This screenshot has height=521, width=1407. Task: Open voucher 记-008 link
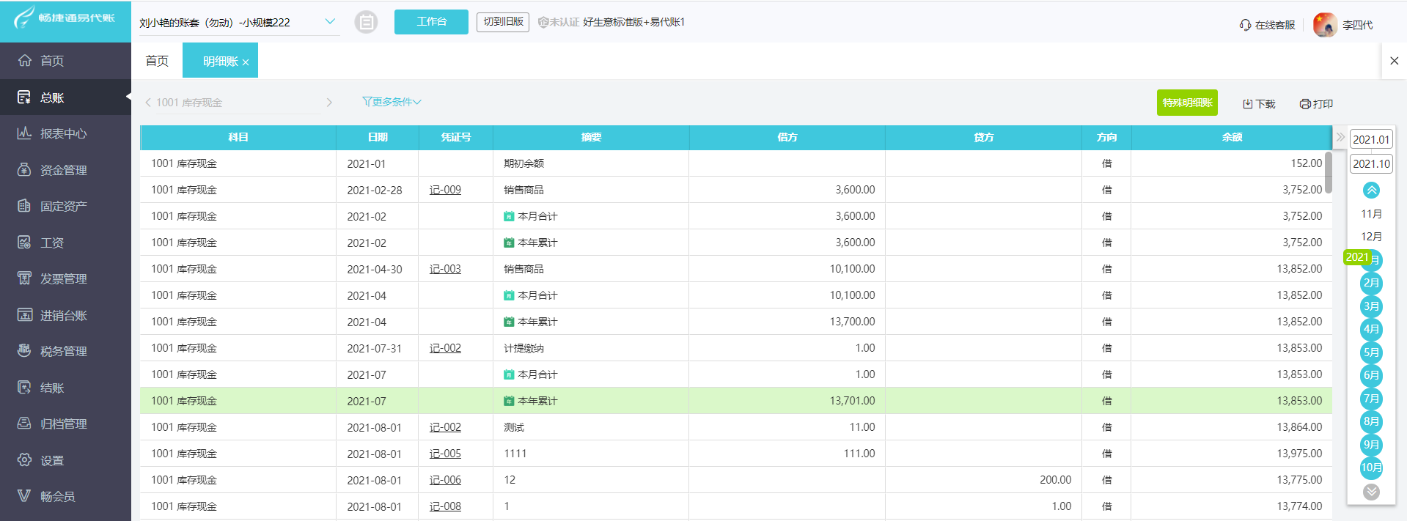(x=445, y=506)
